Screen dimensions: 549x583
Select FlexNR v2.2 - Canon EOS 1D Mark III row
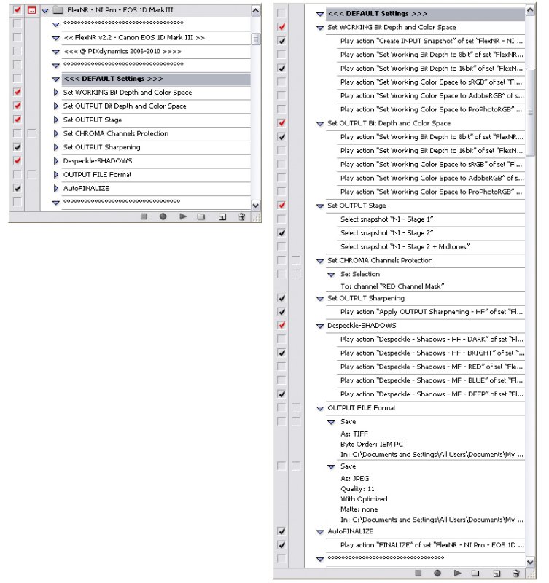(156, 38)
